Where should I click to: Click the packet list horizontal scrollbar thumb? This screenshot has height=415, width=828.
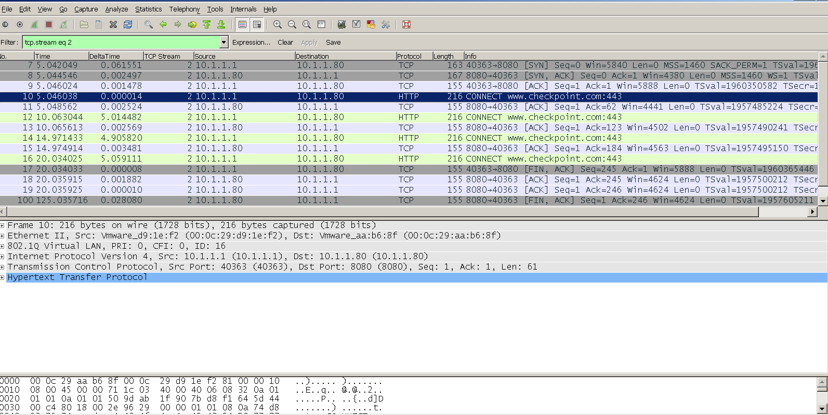383,211
